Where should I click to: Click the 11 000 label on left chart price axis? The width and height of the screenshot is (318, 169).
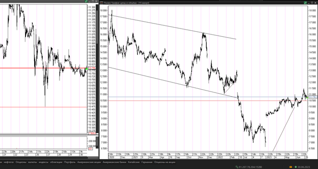click(x=92, y=43)
